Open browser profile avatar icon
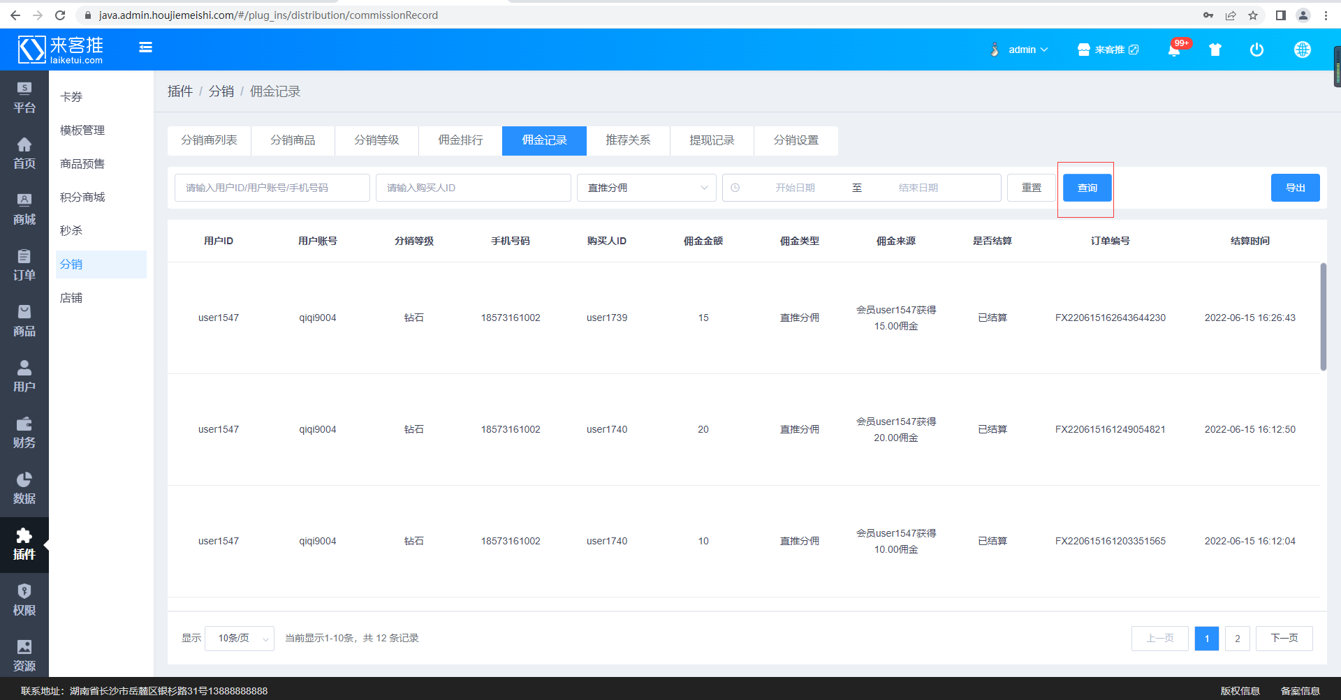This screenshot has width=1341, height=700. [1303, 15]
